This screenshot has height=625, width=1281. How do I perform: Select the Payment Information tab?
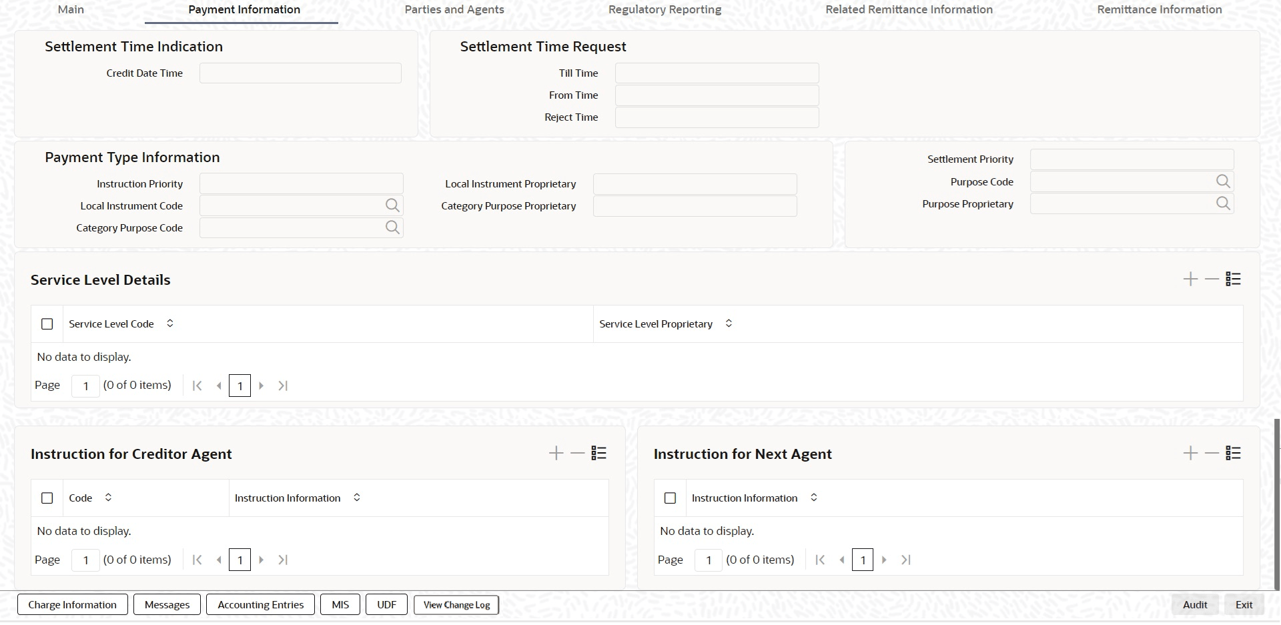pos(244,9)
